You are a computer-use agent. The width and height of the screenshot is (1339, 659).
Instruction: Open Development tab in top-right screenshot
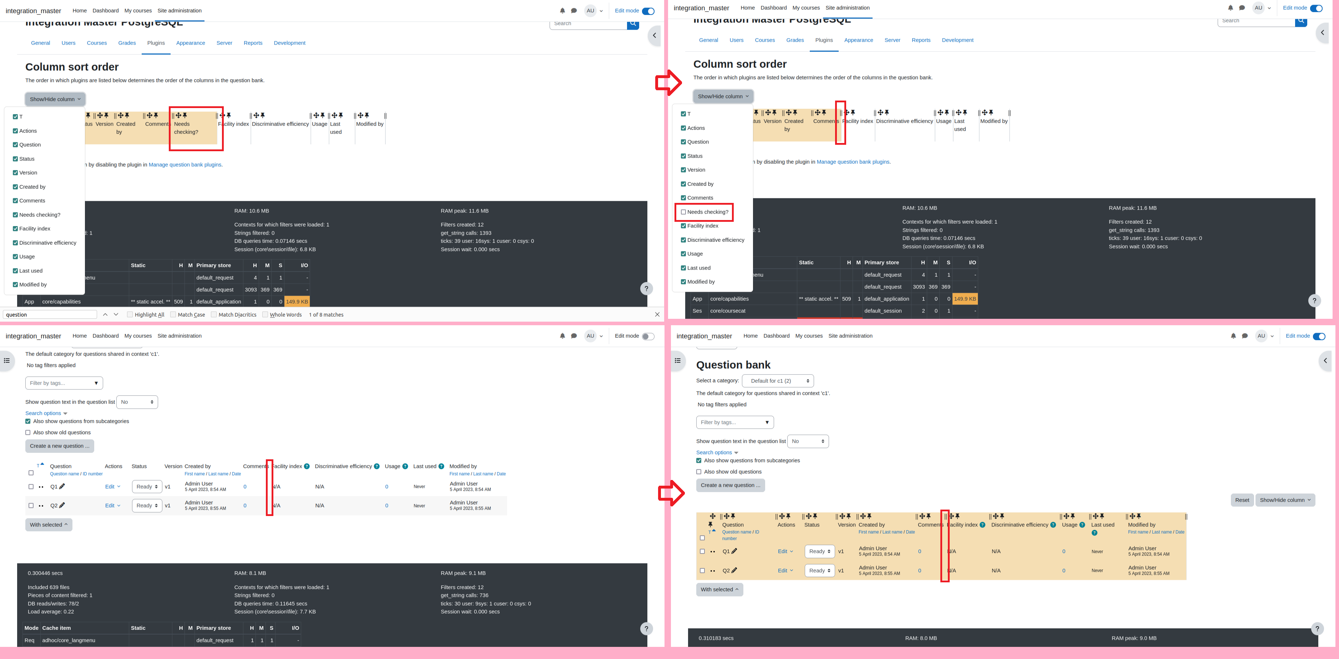point(957,40)
